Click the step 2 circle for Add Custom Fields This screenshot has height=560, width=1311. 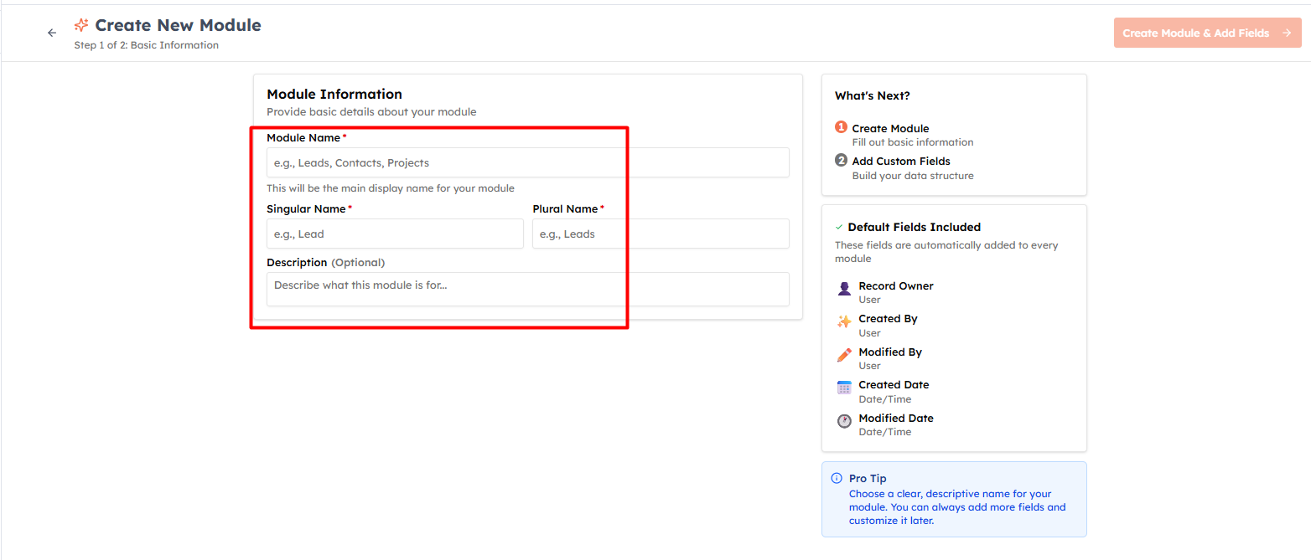point(841,160)
